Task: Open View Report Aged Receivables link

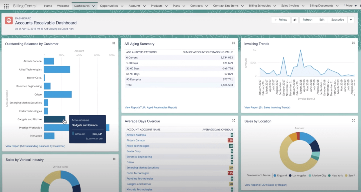Action: (151, 107)
